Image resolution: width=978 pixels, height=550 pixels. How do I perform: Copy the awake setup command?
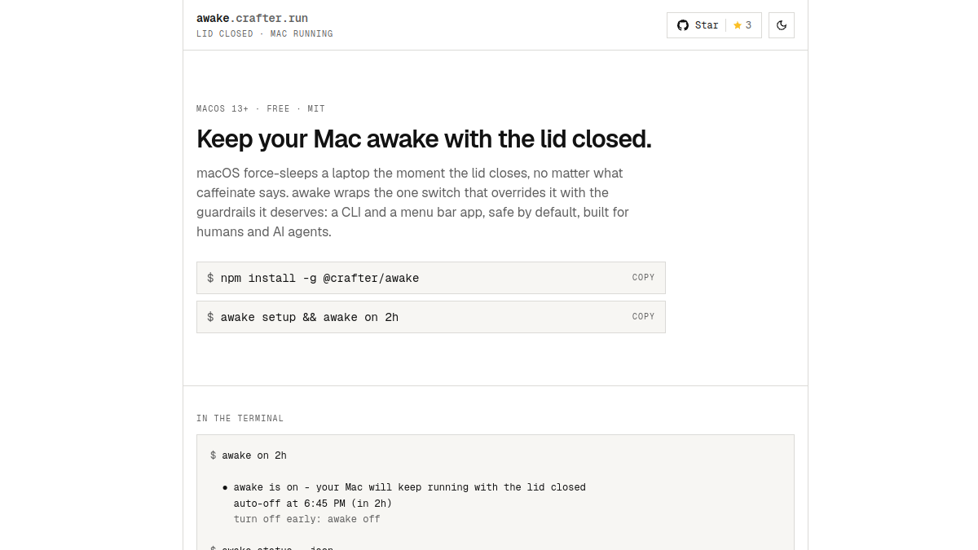pyautogui.click(x=643, y=317)
